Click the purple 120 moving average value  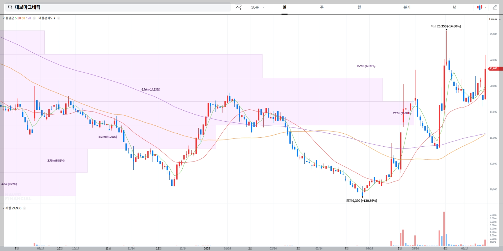[28, 18]
